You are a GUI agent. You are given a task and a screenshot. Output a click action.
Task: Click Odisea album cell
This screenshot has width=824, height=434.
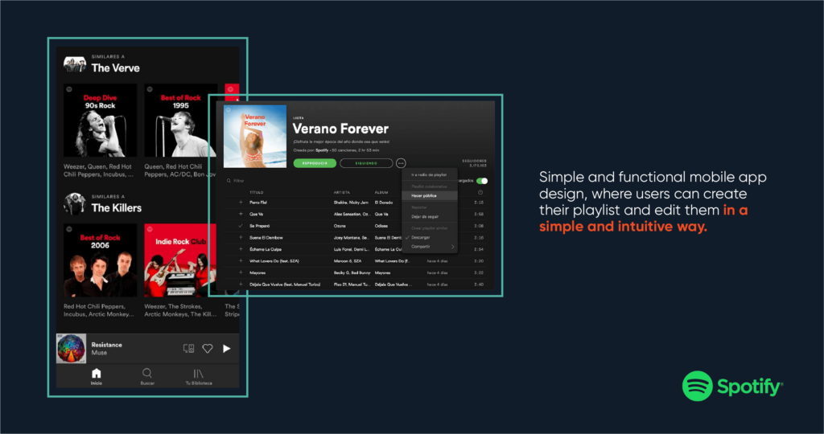point(381,226)
